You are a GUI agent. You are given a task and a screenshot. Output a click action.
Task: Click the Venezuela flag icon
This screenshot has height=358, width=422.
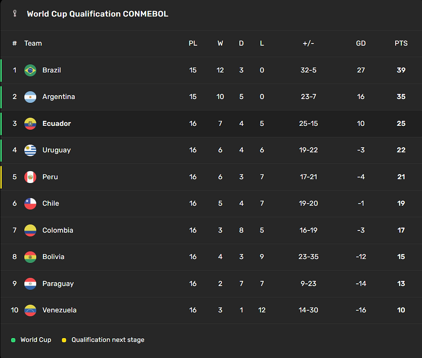30,310
